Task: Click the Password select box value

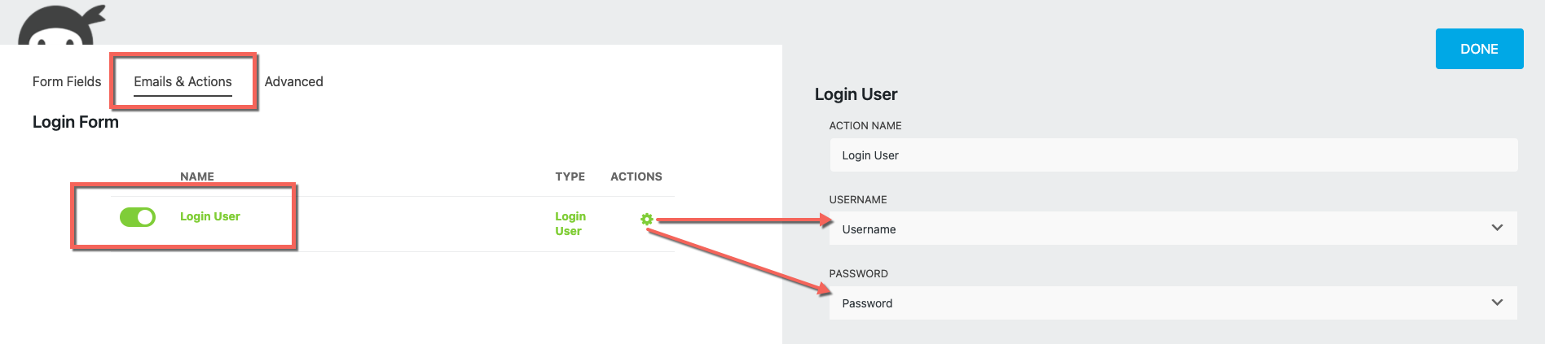Action: 867,303
